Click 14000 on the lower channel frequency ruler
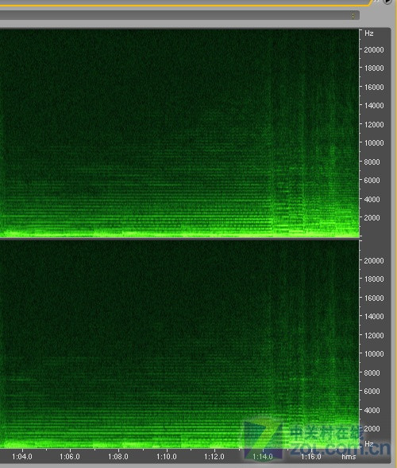Viewport: 397px width, 468px height. pos(374,317)
